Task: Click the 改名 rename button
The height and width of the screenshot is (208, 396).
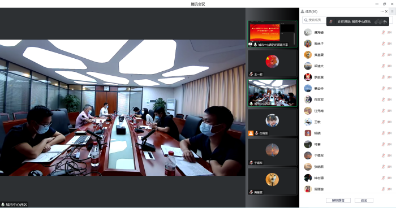Action: click(x=364, y=201)
